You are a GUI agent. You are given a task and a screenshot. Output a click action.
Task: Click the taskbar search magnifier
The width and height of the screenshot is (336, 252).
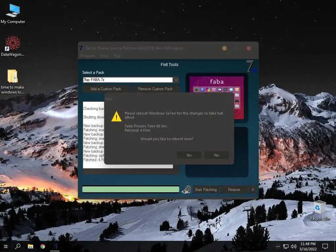18,246
